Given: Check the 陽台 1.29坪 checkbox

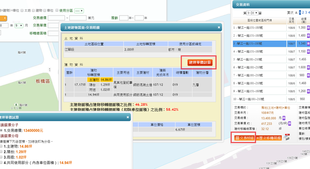Looking at the screenshot, I should pyautogui.click(x=1, y=152).
